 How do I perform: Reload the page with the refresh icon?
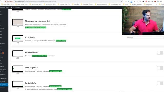coord(2,1)
